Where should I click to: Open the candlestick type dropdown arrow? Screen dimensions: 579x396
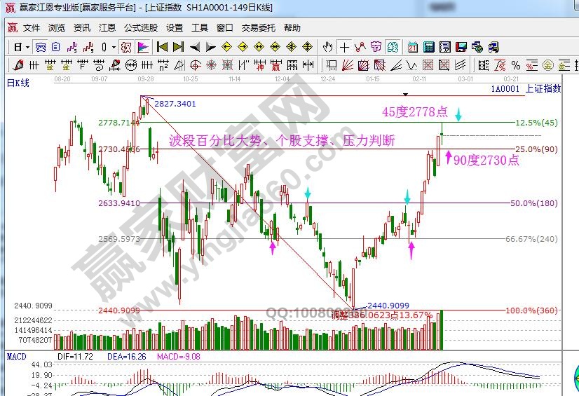[x=114, y=48]
